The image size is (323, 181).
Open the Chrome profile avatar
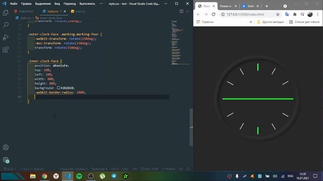click(x=310, y=15)
